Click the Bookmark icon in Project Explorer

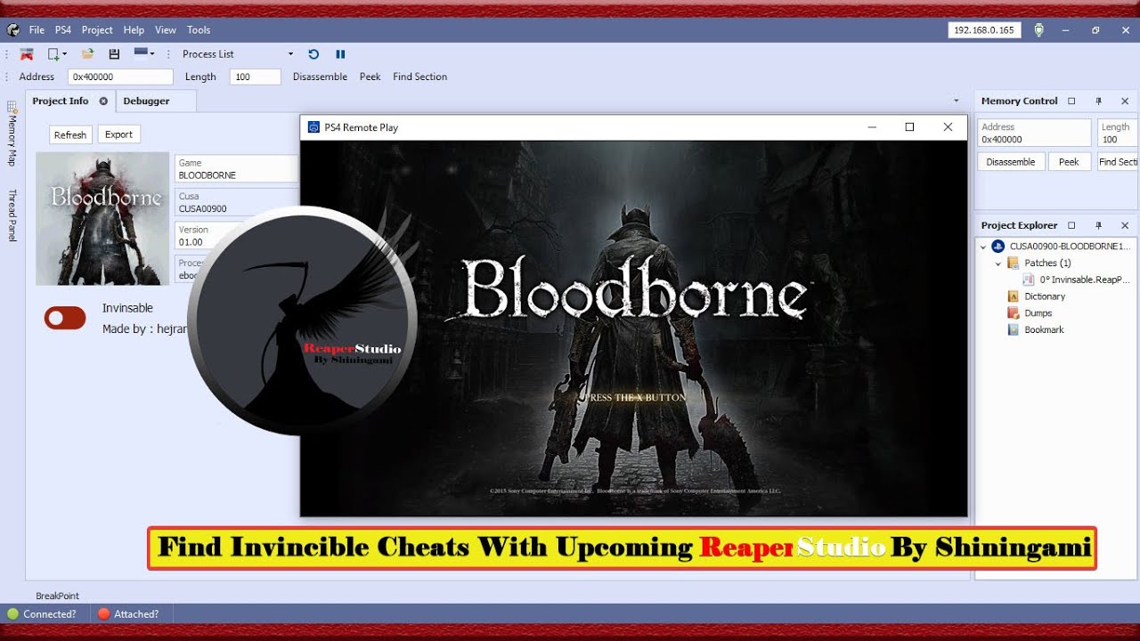coord(1013,329)
